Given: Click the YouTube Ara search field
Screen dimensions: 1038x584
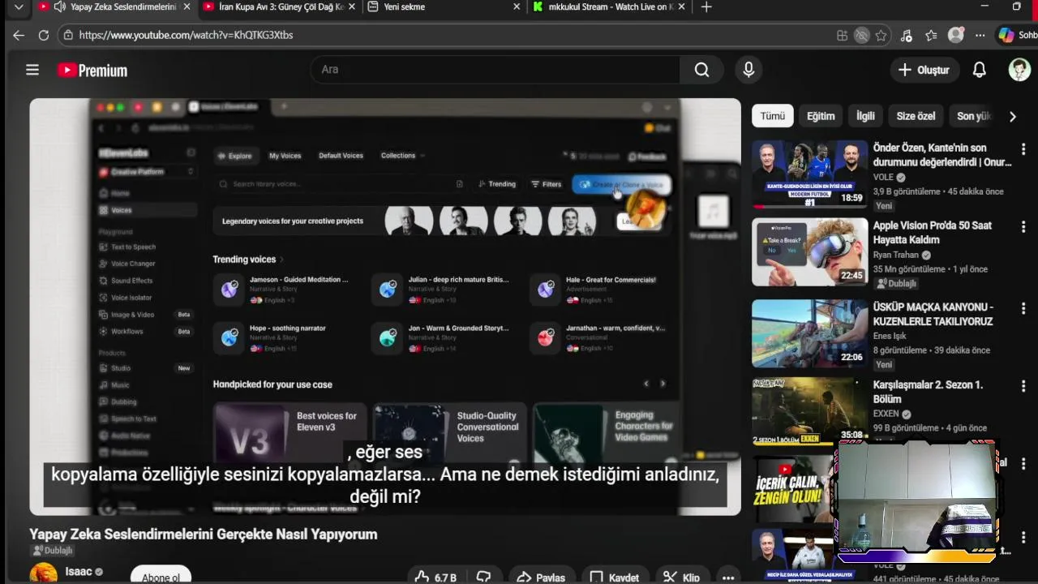Looking at the screenshot, I should tap(495, 70).
